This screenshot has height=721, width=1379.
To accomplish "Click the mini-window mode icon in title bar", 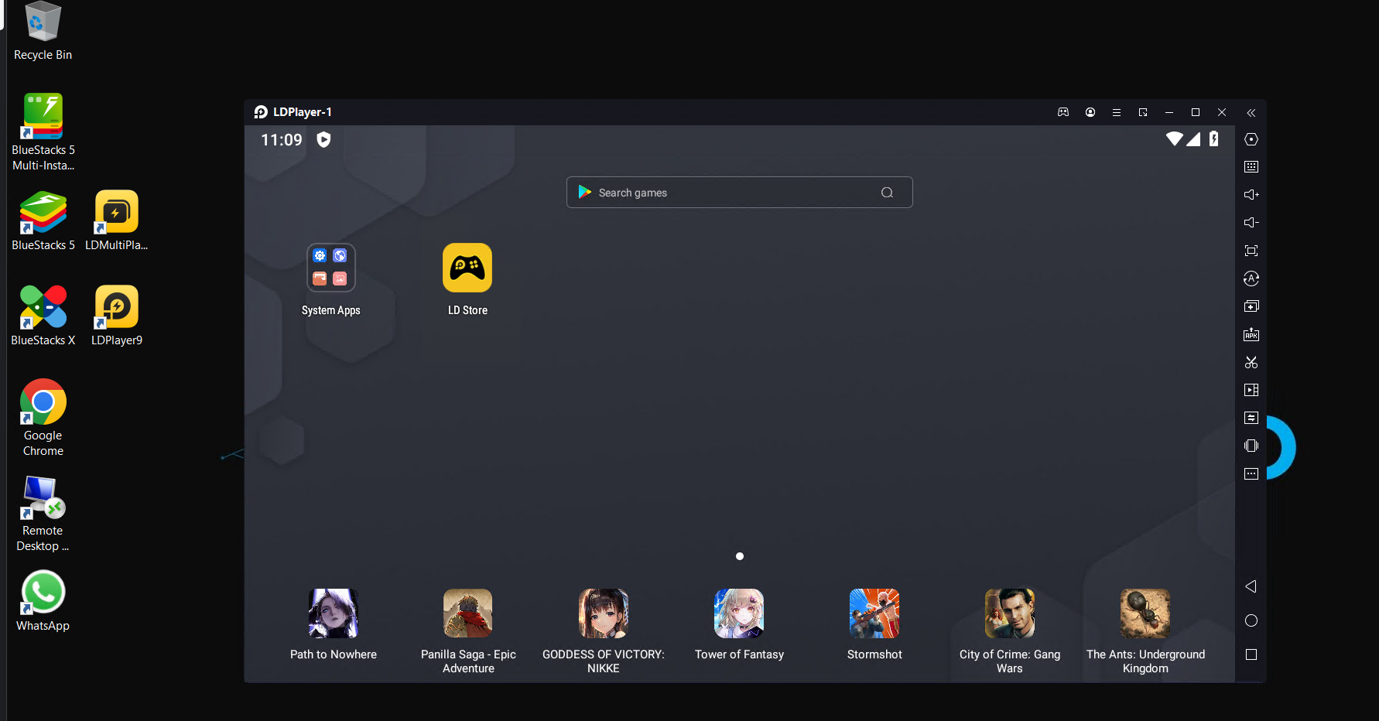I will coord(1143,112).
